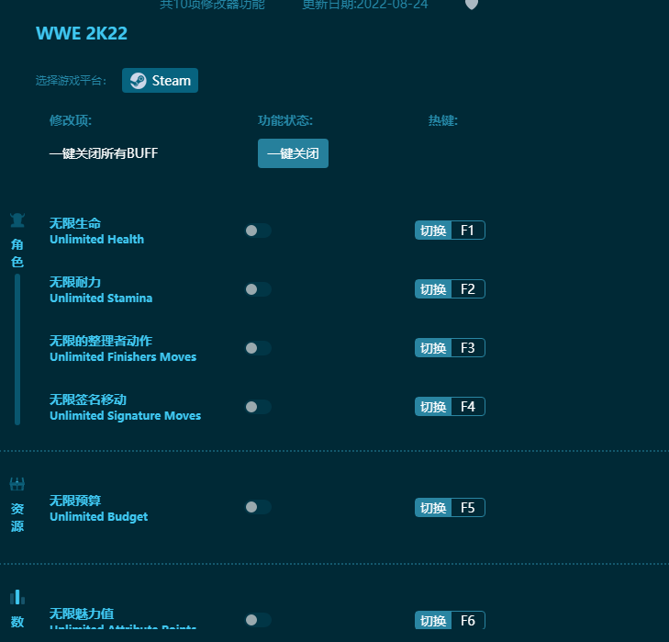The height and width of the screenshot is (642, 669).
Task: Click the 修改项 column header
Action: pyautogui.click(x=71, y=120)
